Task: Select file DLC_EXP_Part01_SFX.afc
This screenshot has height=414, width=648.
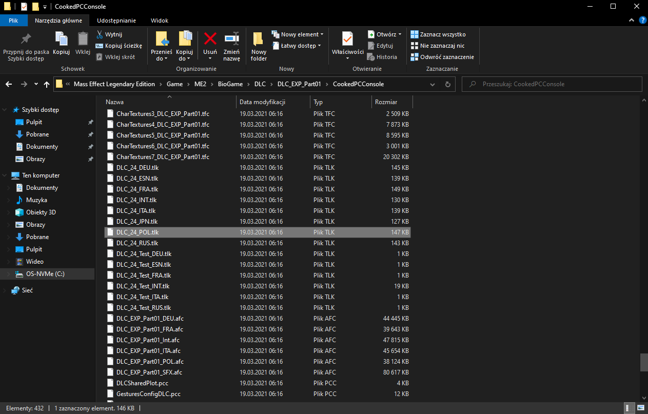Action: [x=149, y=372]
